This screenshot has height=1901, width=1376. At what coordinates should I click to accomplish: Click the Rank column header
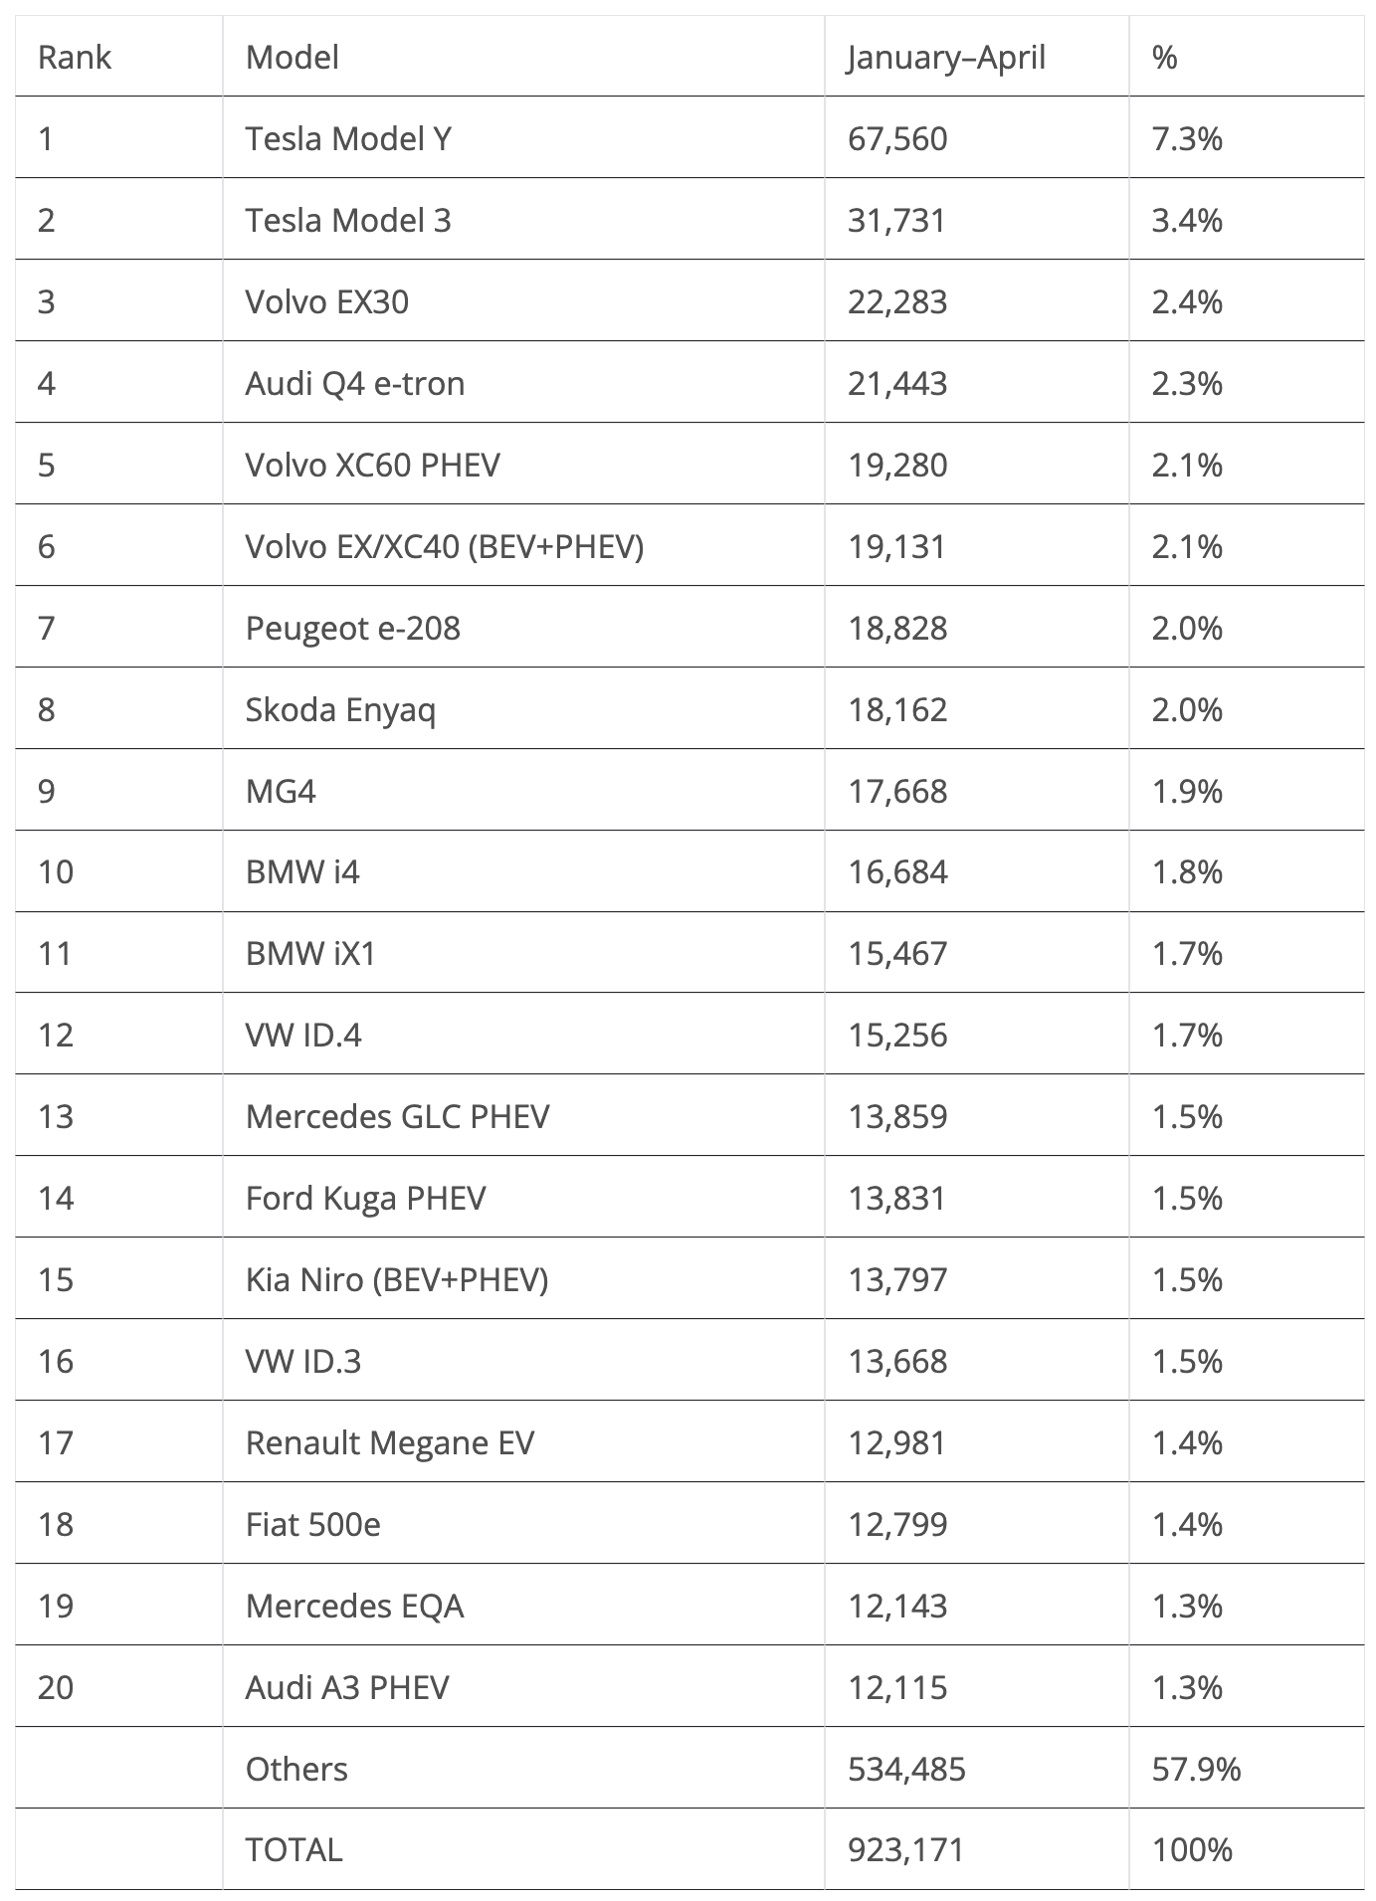74,58
